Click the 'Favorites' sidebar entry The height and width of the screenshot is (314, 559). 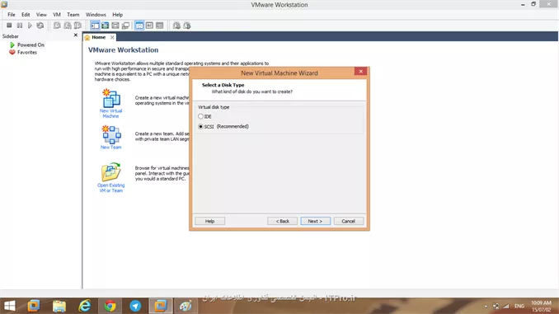tap(27, 53)
